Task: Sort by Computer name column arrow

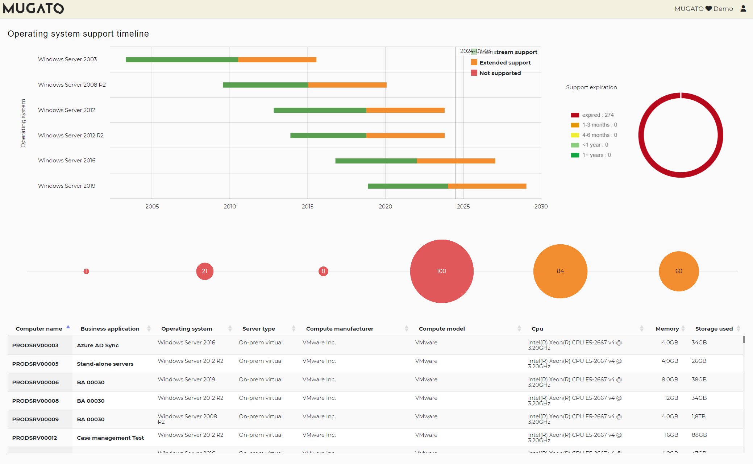Action: [x=68, y=327]
